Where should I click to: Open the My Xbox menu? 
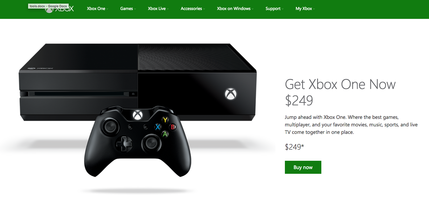[305, 9]
